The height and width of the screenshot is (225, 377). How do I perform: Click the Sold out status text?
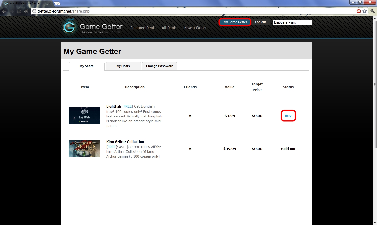(x=288, y=149)
